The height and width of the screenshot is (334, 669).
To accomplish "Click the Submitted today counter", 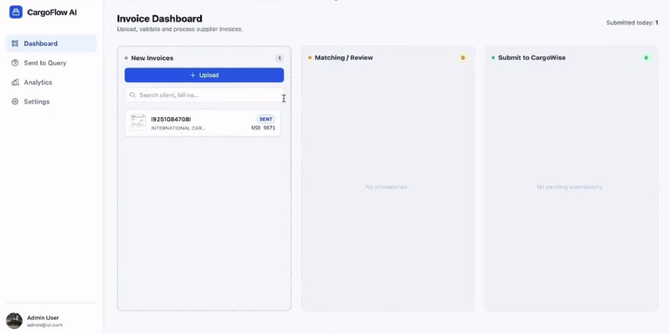I will click(632, 23).
